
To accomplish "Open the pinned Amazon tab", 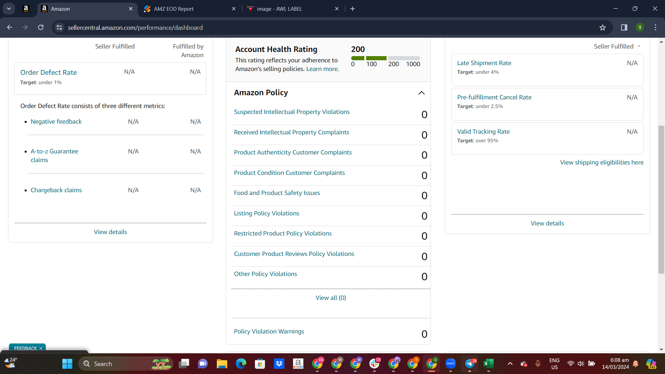I will click(x=26, y=9).
